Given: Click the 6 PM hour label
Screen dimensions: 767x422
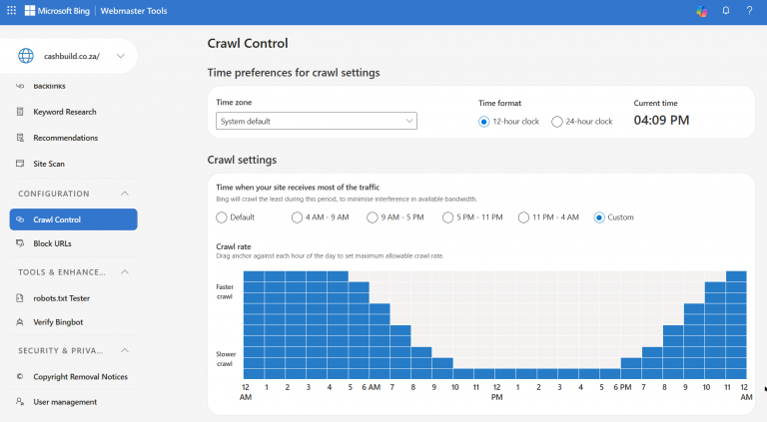Looking at the screenshot, I should [x=623, y=387].
